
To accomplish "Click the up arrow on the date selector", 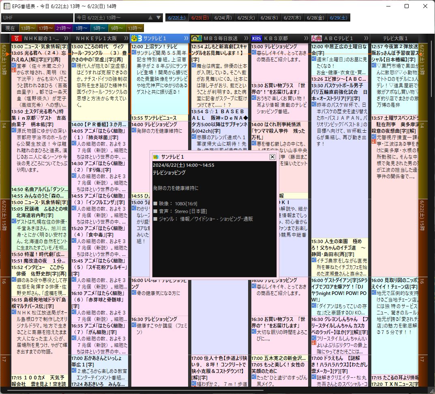I will coord(150,17).
